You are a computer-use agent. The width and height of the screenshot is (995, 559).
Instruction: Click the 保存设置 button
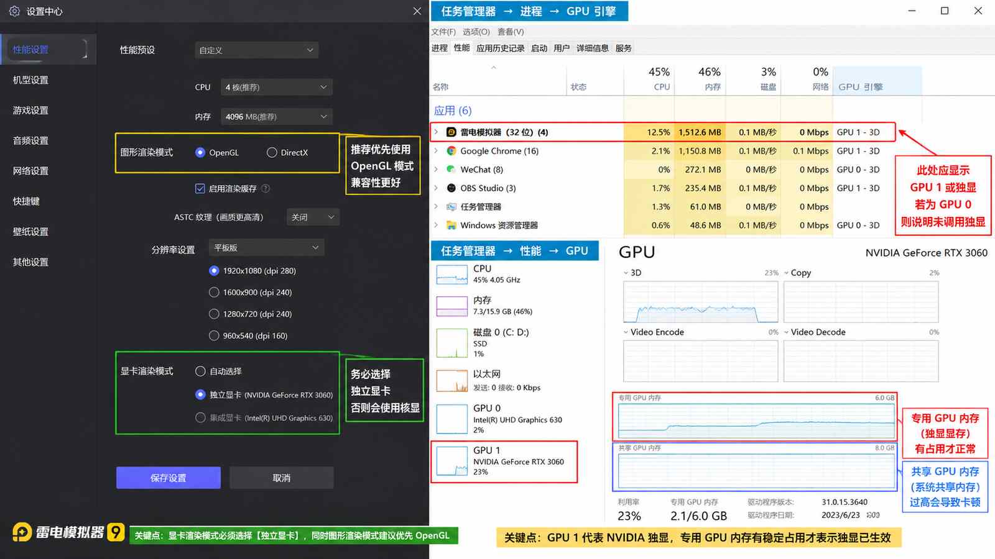coord(169,478)
